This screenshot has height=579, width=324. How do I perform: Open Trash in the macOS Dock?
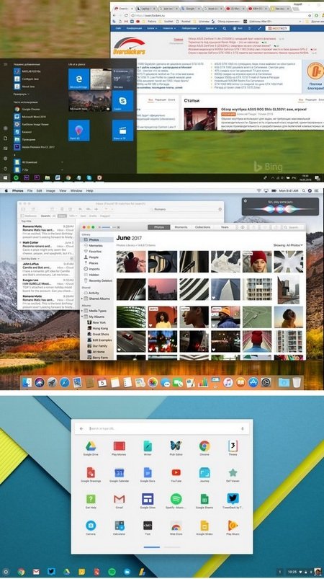point(297,382)
